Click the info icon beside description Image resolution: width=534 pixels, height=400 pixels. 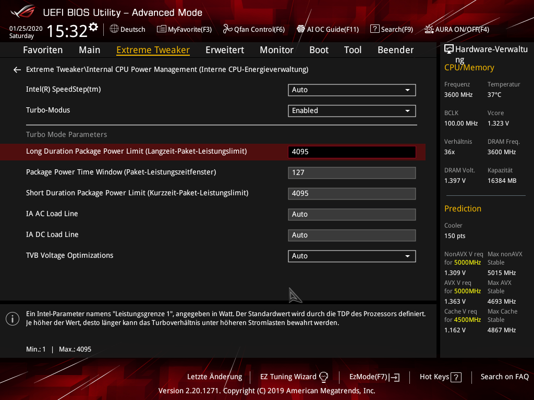13,319
